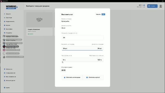Close the dialog via ESC button

click(x=103, y=14)
